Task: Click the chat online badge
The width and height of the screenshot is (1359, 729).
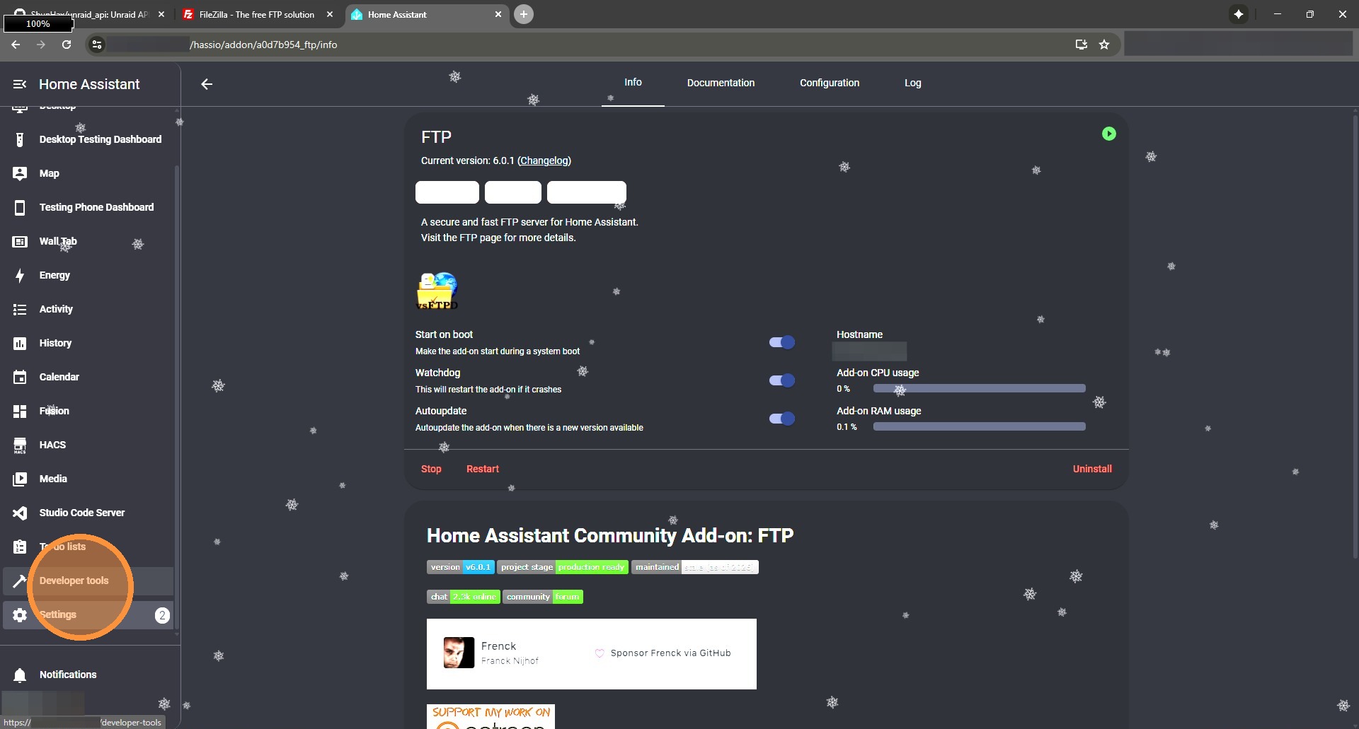Action: coord(463,597)
